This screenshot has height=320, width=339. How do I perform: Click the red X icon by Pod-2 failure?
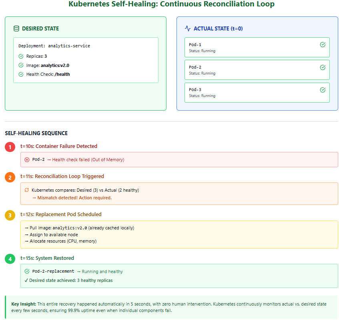27,160
